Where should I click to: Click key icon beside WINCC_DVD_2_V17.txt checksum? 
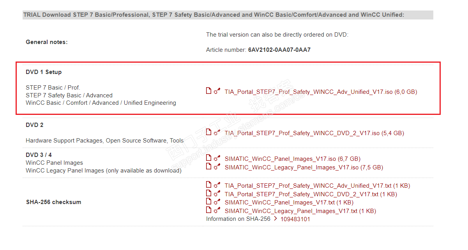[217, 194]
